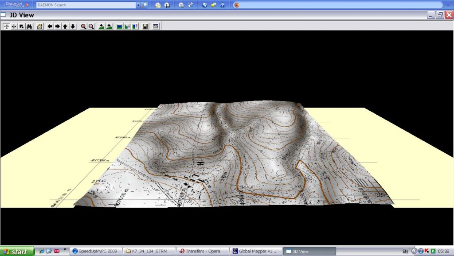Toggle water display in 3D view

[x=119, y=27]
